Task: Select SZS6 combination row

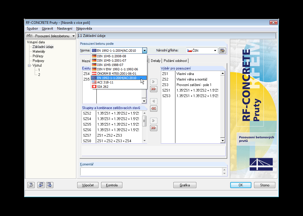Action: tap(112, 130)
